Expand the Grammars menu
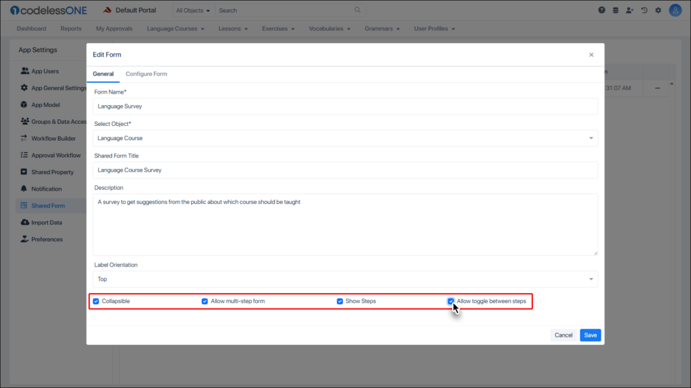This screenshot has height=388, width=691. [382, 28]
